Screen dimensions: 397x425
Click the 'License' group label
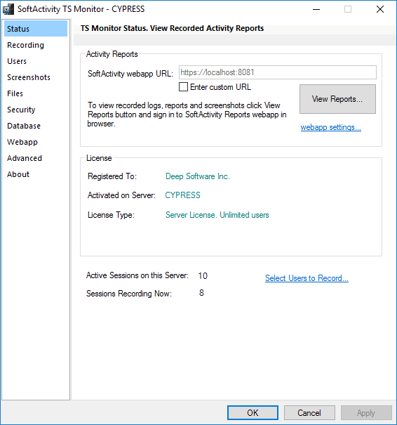[99, 158]
